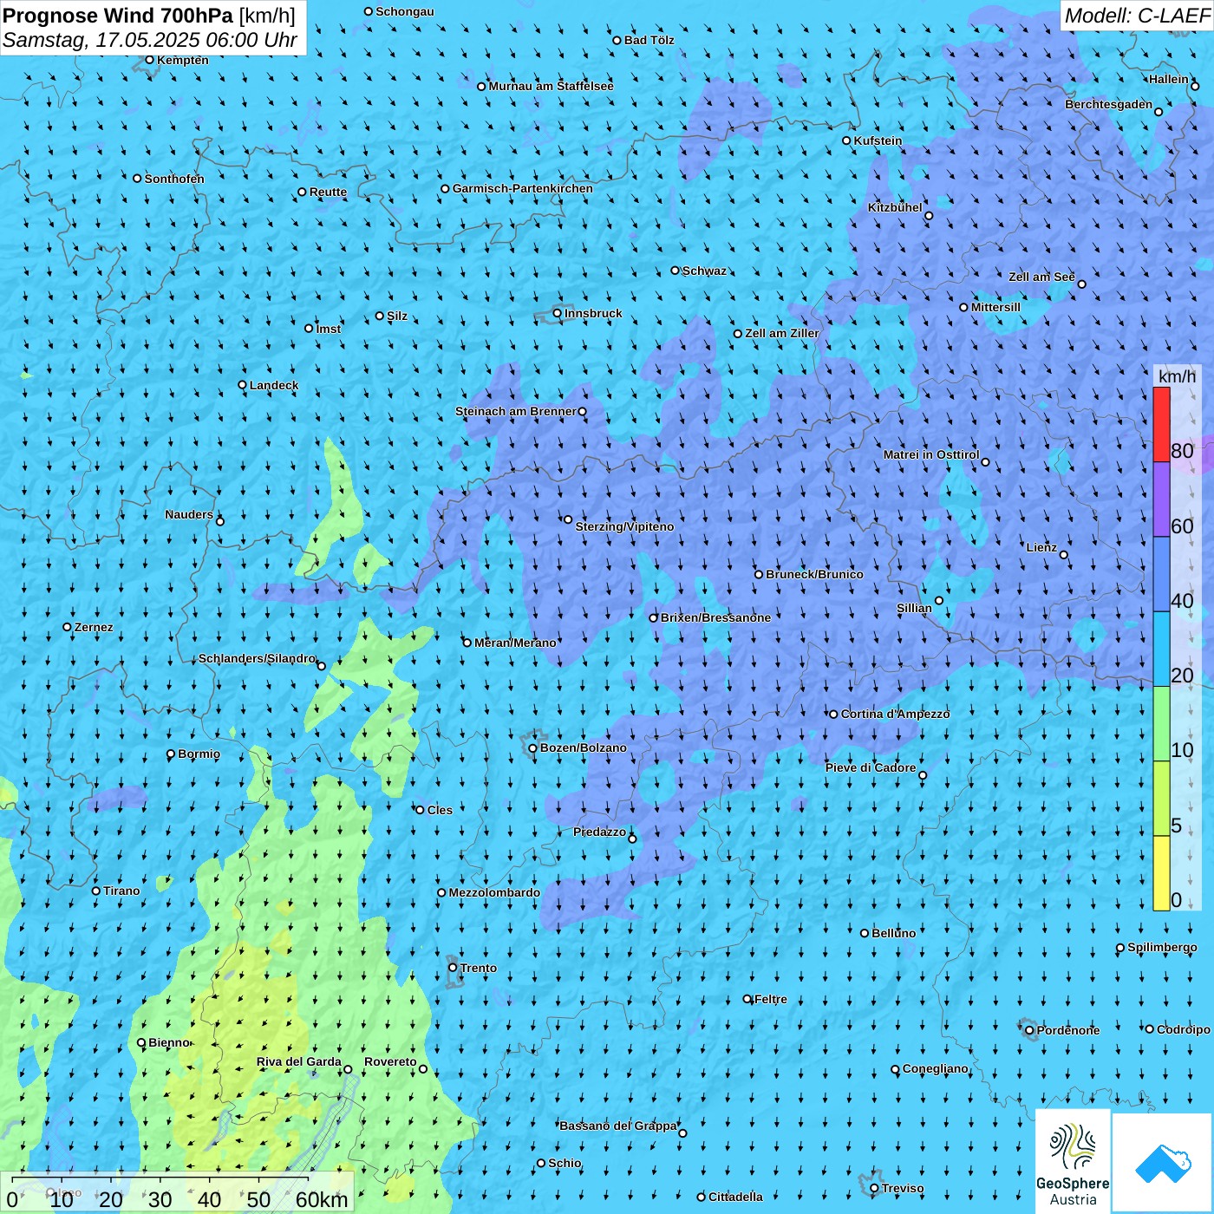Viewport: 1214px width, 1214px height.
Task: Click the Mezzolombardo label
Action: pyautogui.click(x=494, y=892)
